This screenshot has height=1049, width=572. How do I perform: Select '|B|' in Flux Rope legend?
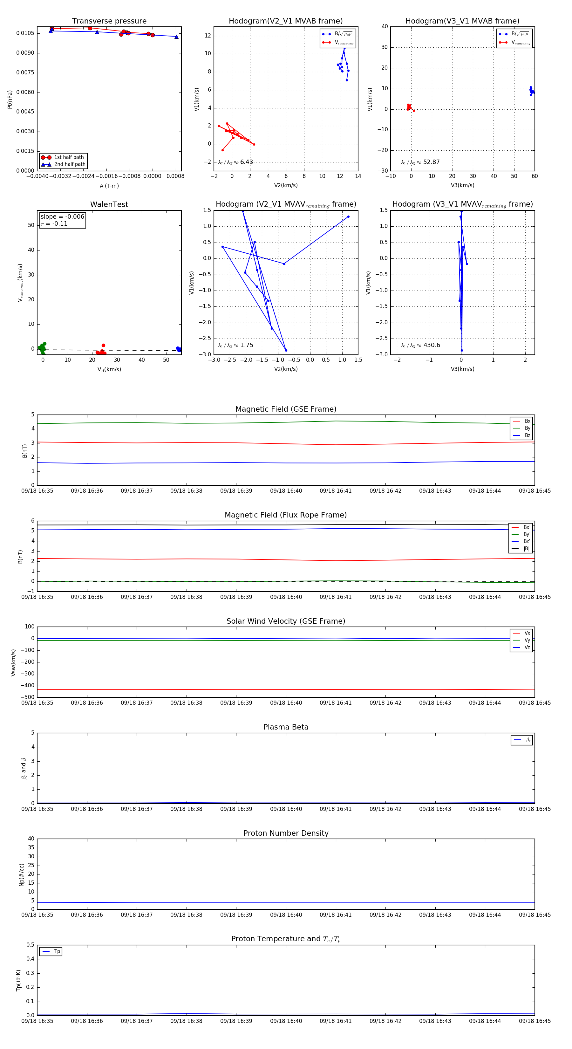point(521,549)
